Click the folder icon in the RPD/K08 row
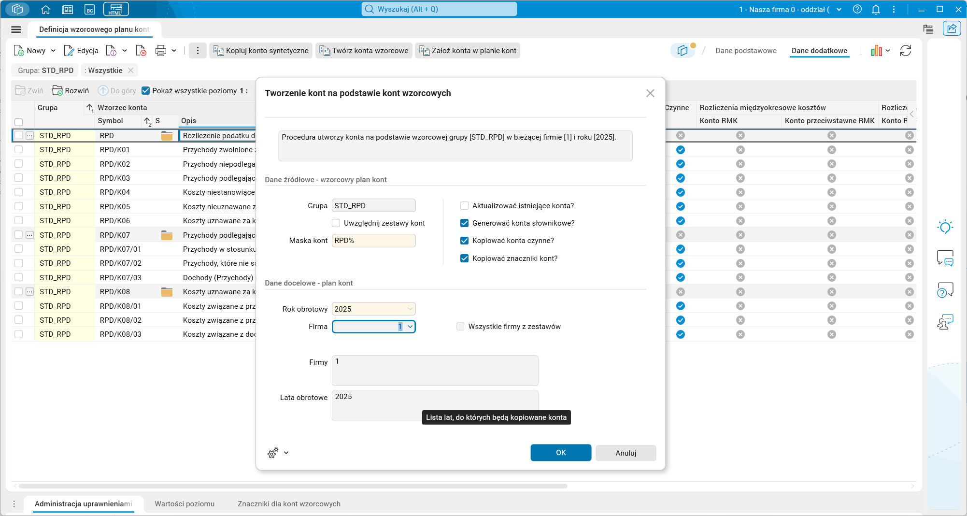 tap(167, 292)
